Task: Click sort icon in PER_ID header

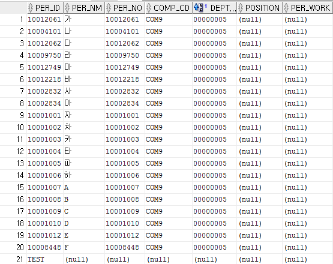Action: click(x=31, y=8)
